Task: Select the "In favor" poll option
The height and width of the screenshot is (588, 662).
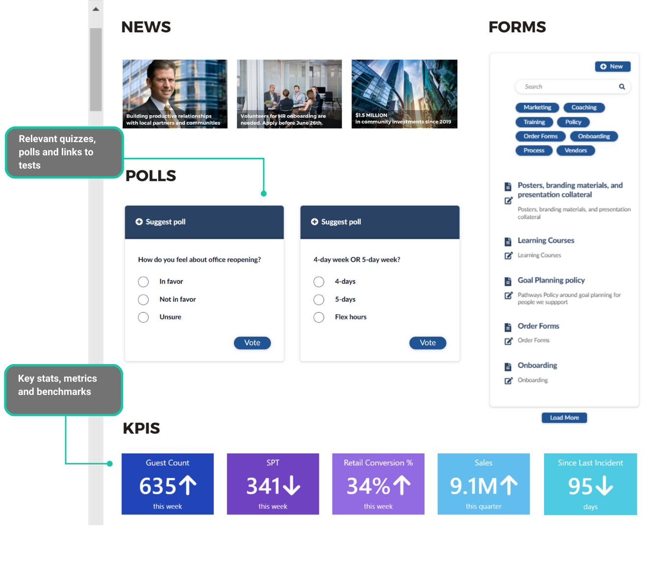Action: (143, 282)
